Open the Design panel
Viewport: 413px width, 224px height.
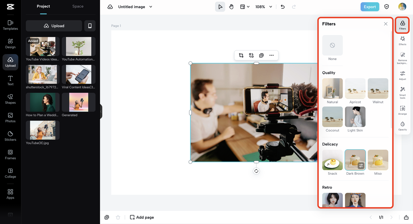[10, 44]
